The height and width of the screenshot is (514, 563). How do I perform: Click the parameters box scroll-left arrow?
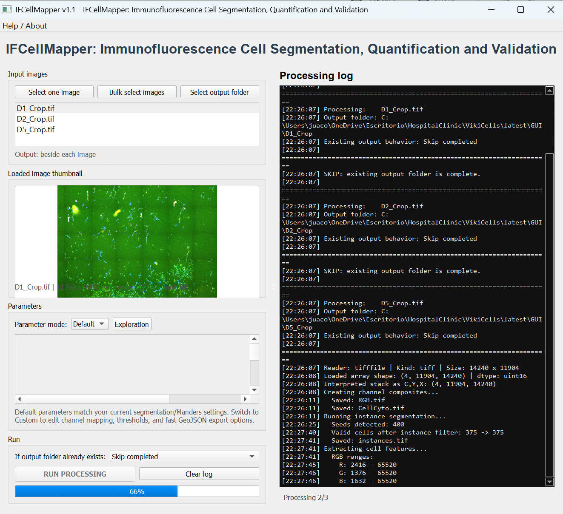tap(20, 399)
